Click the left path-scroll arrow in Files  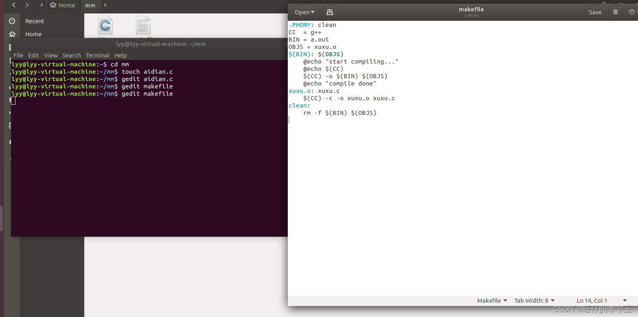42,5
